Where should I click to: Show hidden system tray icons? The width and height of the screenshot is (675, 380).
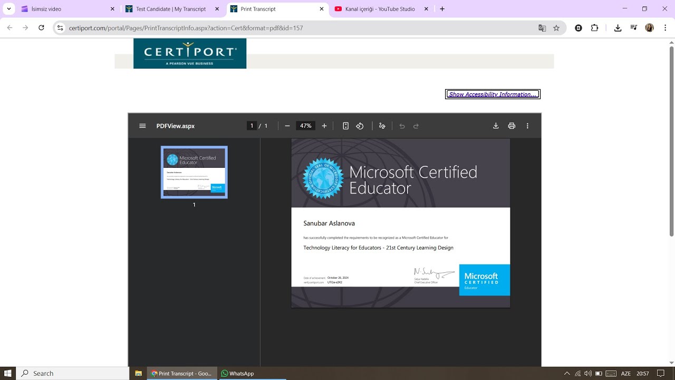coord(567,374)
